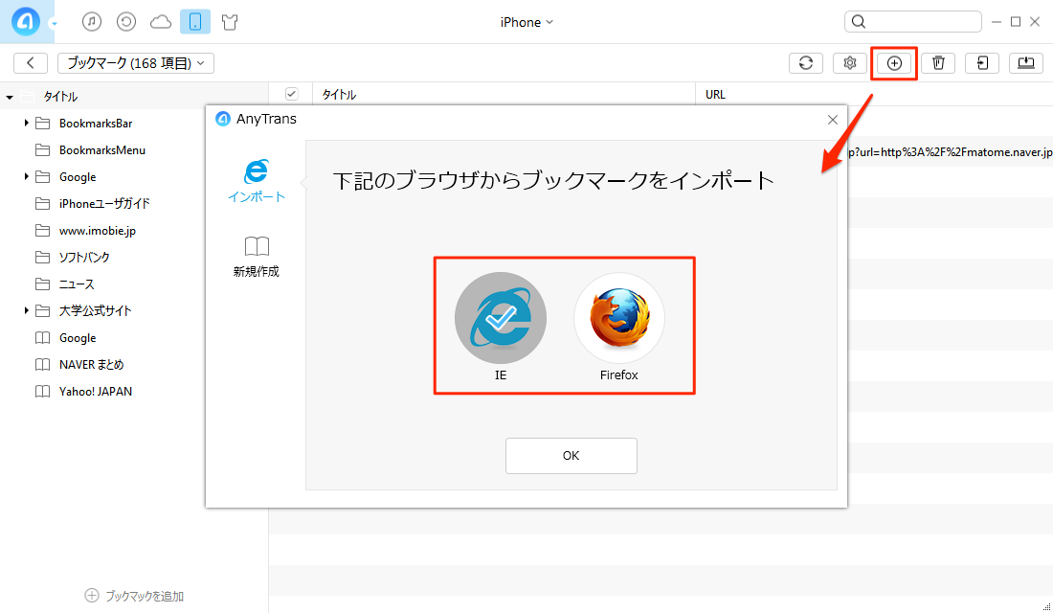
Task: Collapse the タイトル root node
Action: [10, 97]
